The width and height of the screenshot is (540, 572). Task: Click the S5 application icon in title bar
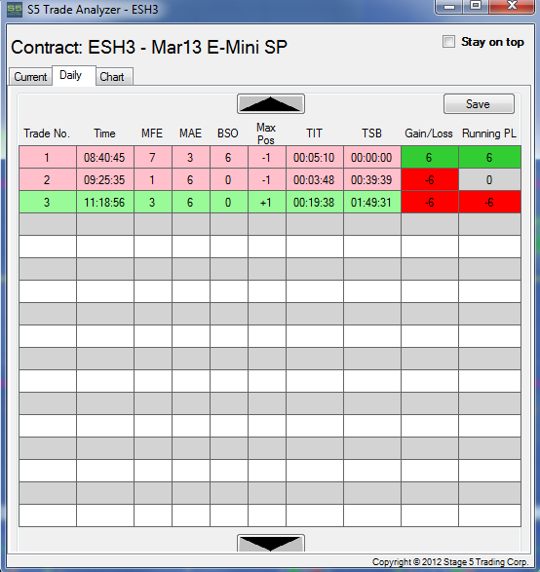pos(15,10)
